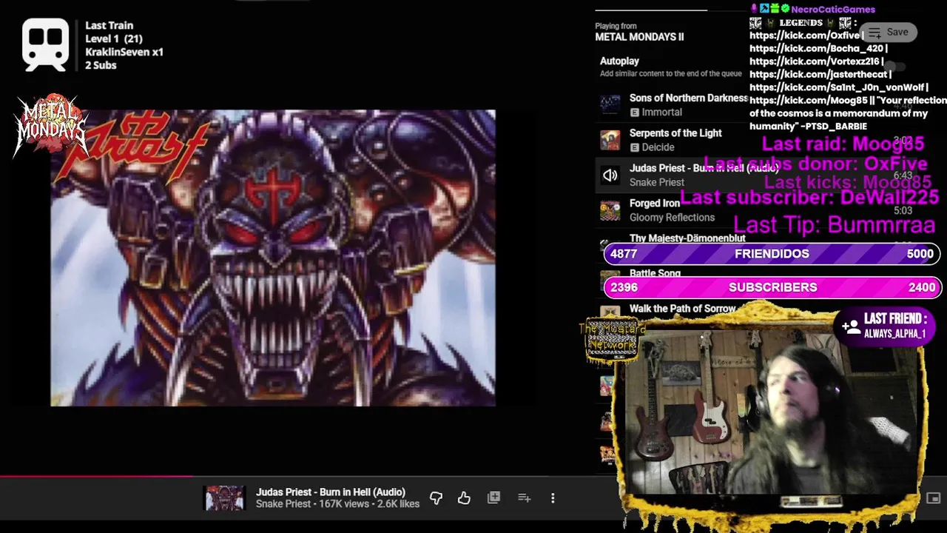This screenshot has width=947, height=533.
Task: Open the kick.com/jasterthecat link
Action: coord(818,74)
